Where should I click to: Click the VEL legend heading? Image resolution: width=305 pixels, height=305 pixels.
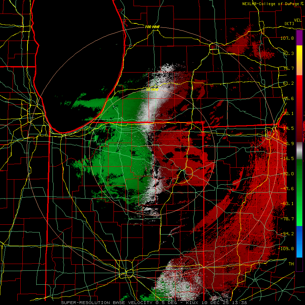298,20
